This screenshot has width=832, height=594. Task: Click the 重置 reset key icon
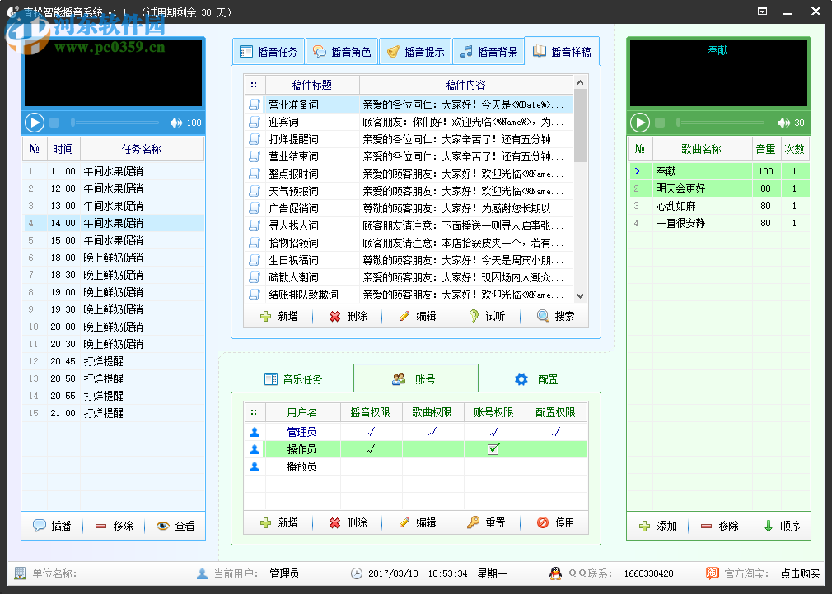click(x=474, y=522)
